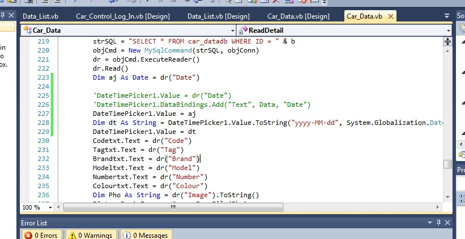Click the vertical scrollbar thumb

pyautogui.click(x=447, y=164)
